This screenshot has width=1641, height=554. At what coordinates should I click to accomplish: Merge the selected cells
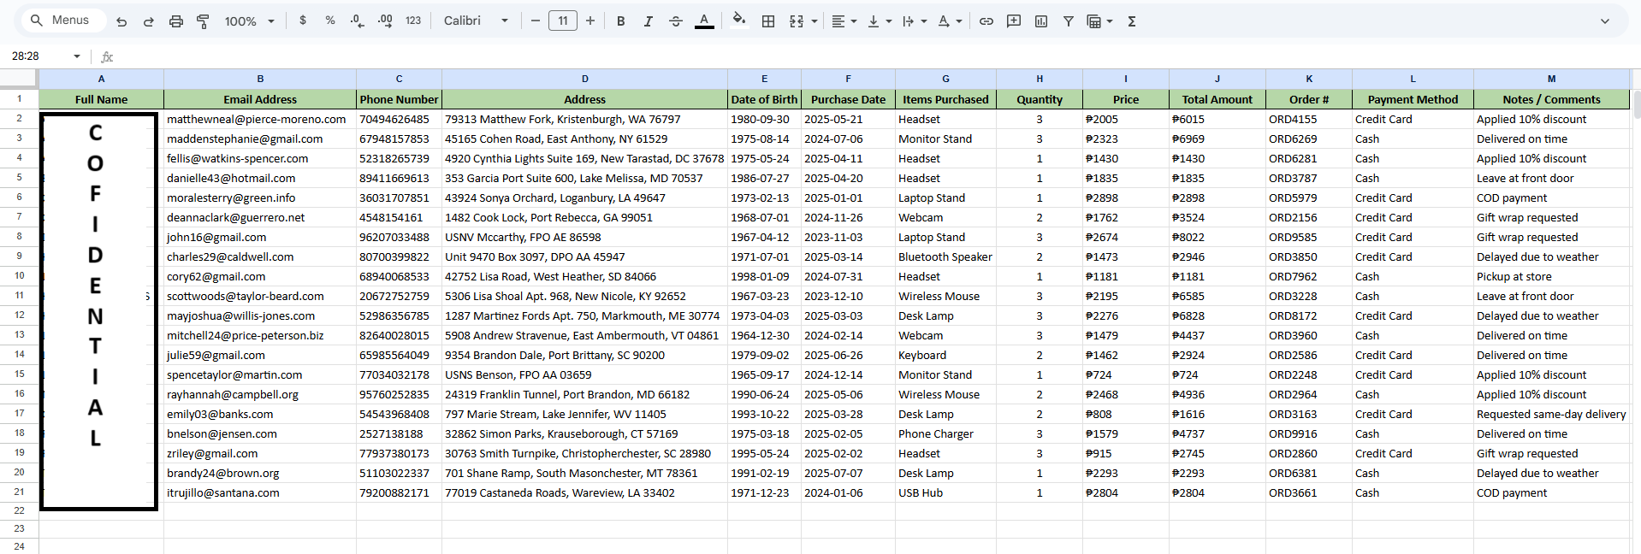(797, 21)
